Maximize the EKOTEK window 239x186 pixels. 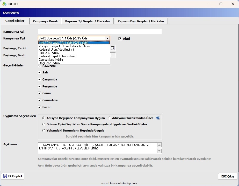(221, 4)
